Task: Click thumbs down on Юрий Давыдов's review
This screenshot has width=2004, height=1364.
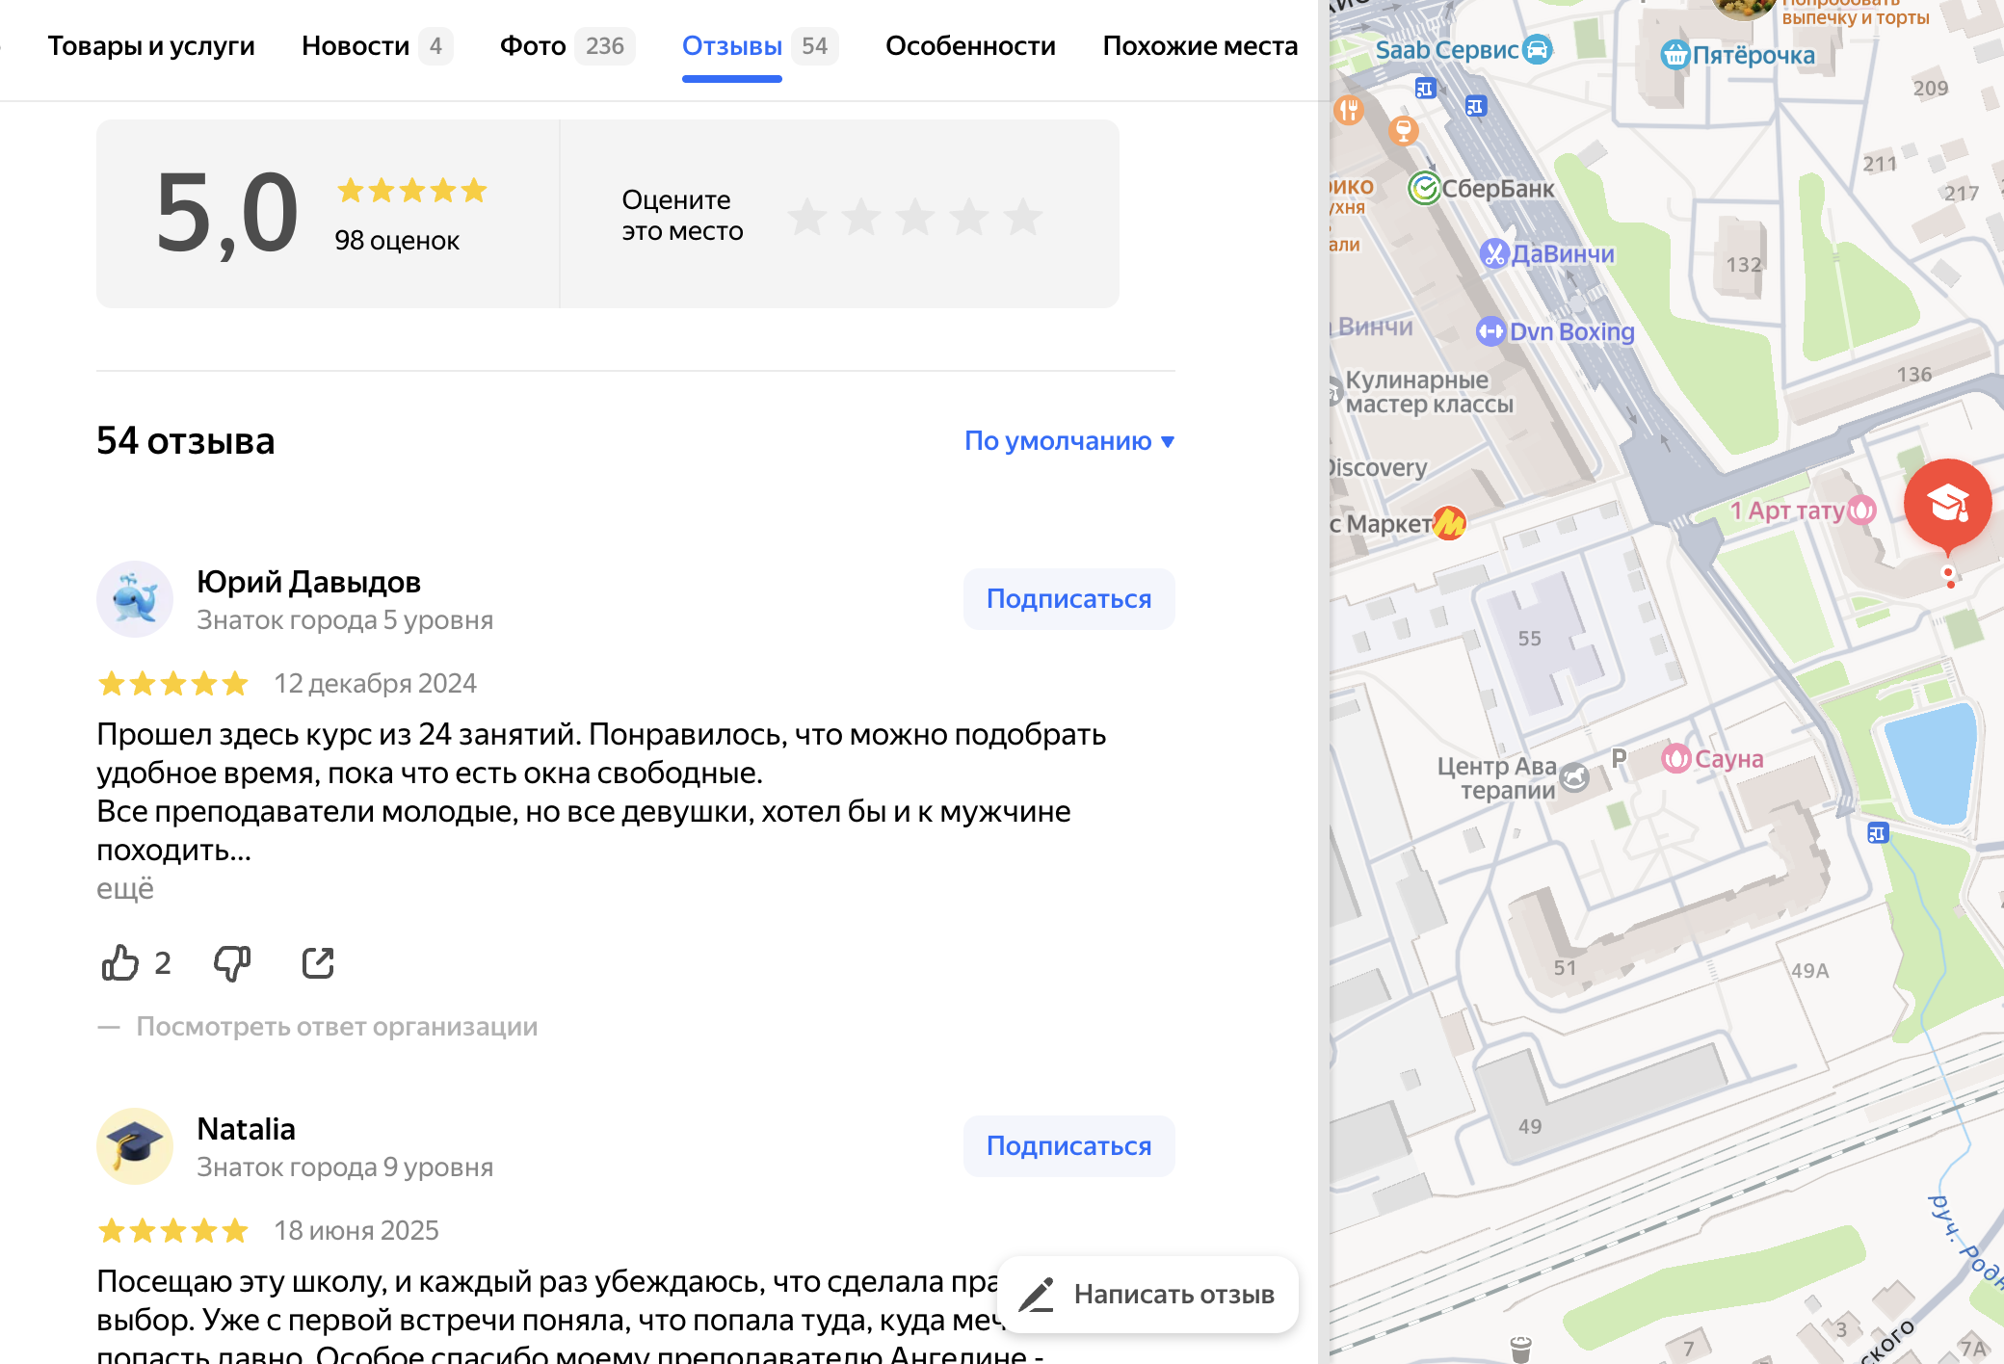Action: coord(231,962)
